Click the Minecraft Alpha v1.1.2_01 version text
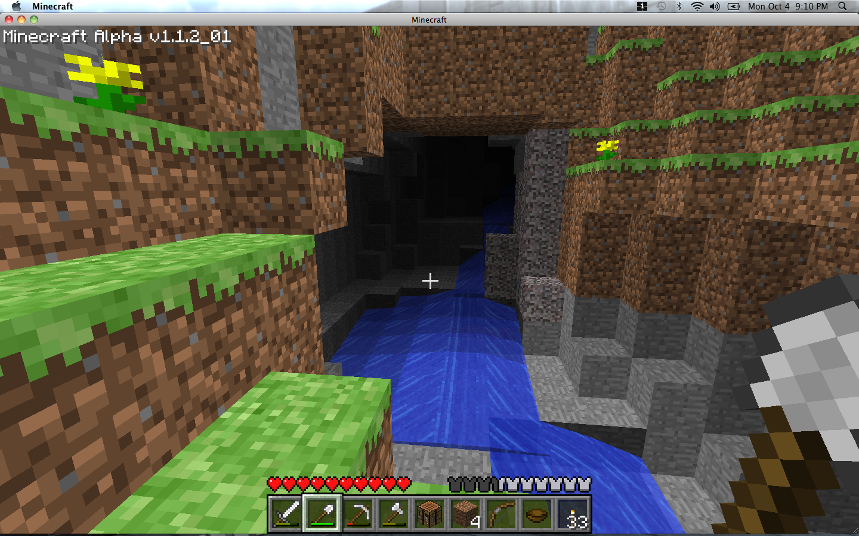This screenshot has width=859, height=536. coord(117,36)
